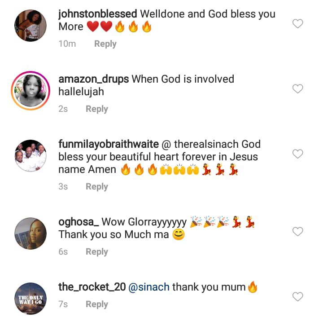323x322 pixels.
Task: Go to the_rocket_20's profile via username
Action: point(92,287)
